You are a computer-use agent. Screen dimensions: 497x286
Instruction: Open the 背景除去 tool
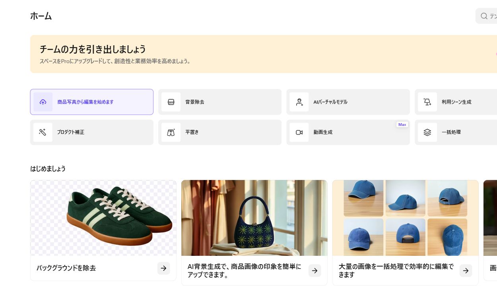click(220, 102)
